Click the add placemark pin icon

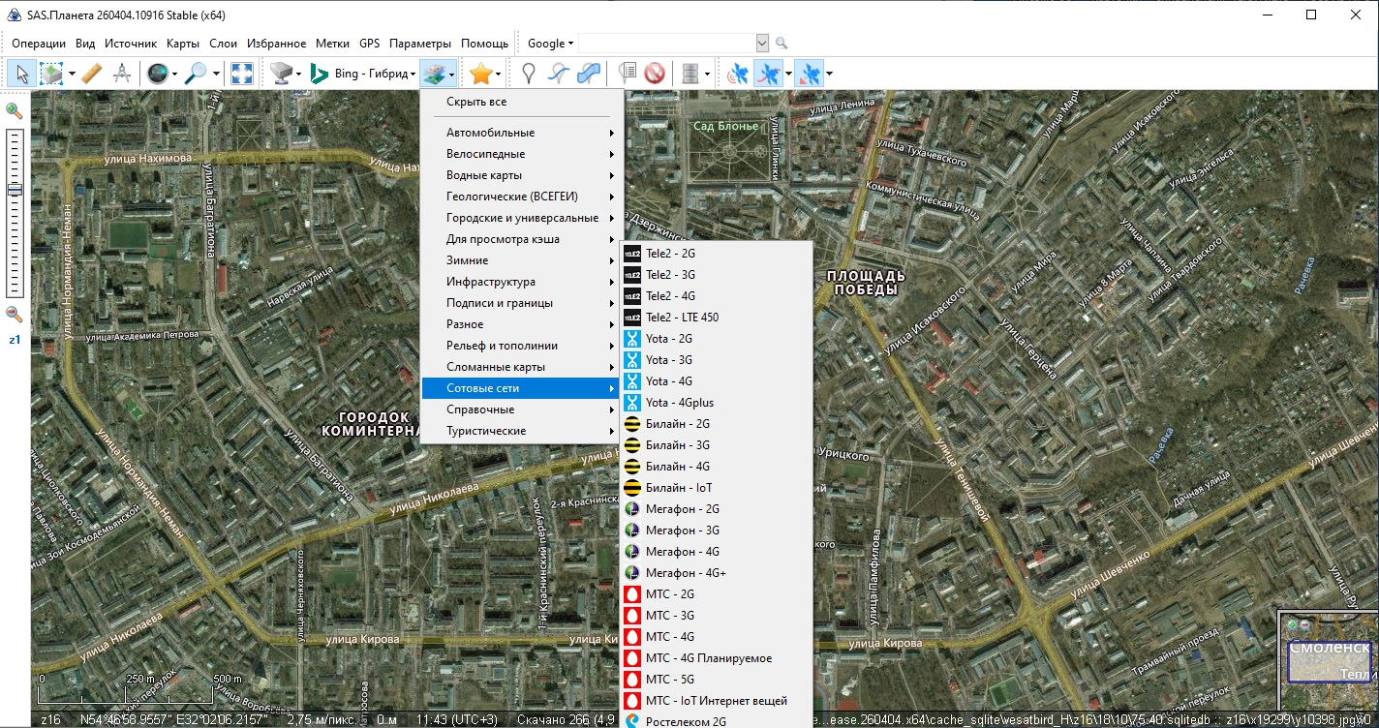pyautogui.click(x=529, y=74)
